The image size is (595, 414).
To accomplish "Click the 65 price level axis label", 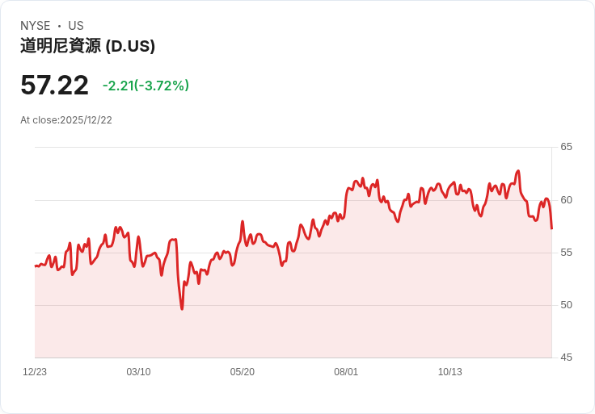I will (x=566, y=147).
